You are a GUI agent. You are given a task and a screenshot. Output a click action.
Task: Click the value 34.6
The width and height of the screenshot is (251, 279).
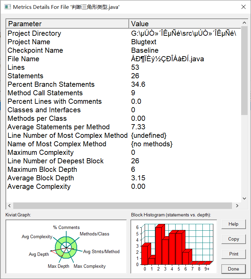(x=138, y=84)
